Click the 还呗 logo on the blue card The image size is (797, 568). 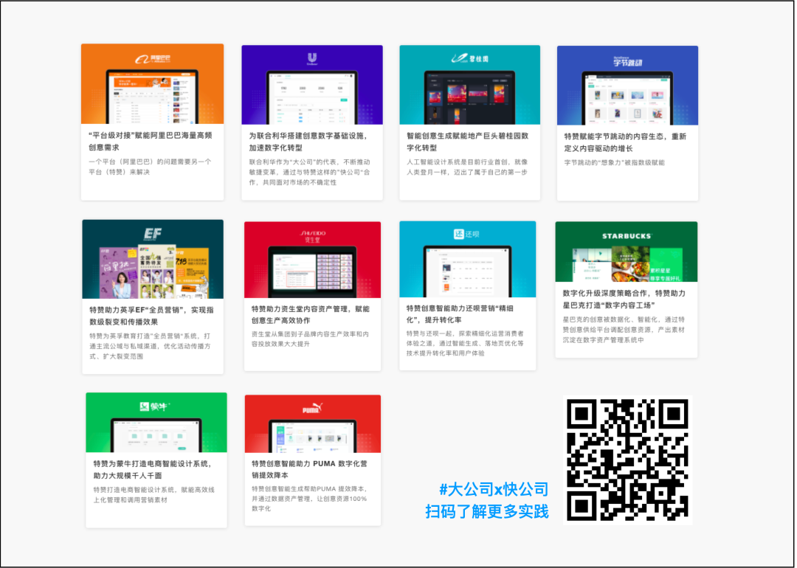[x=466, y=235]
